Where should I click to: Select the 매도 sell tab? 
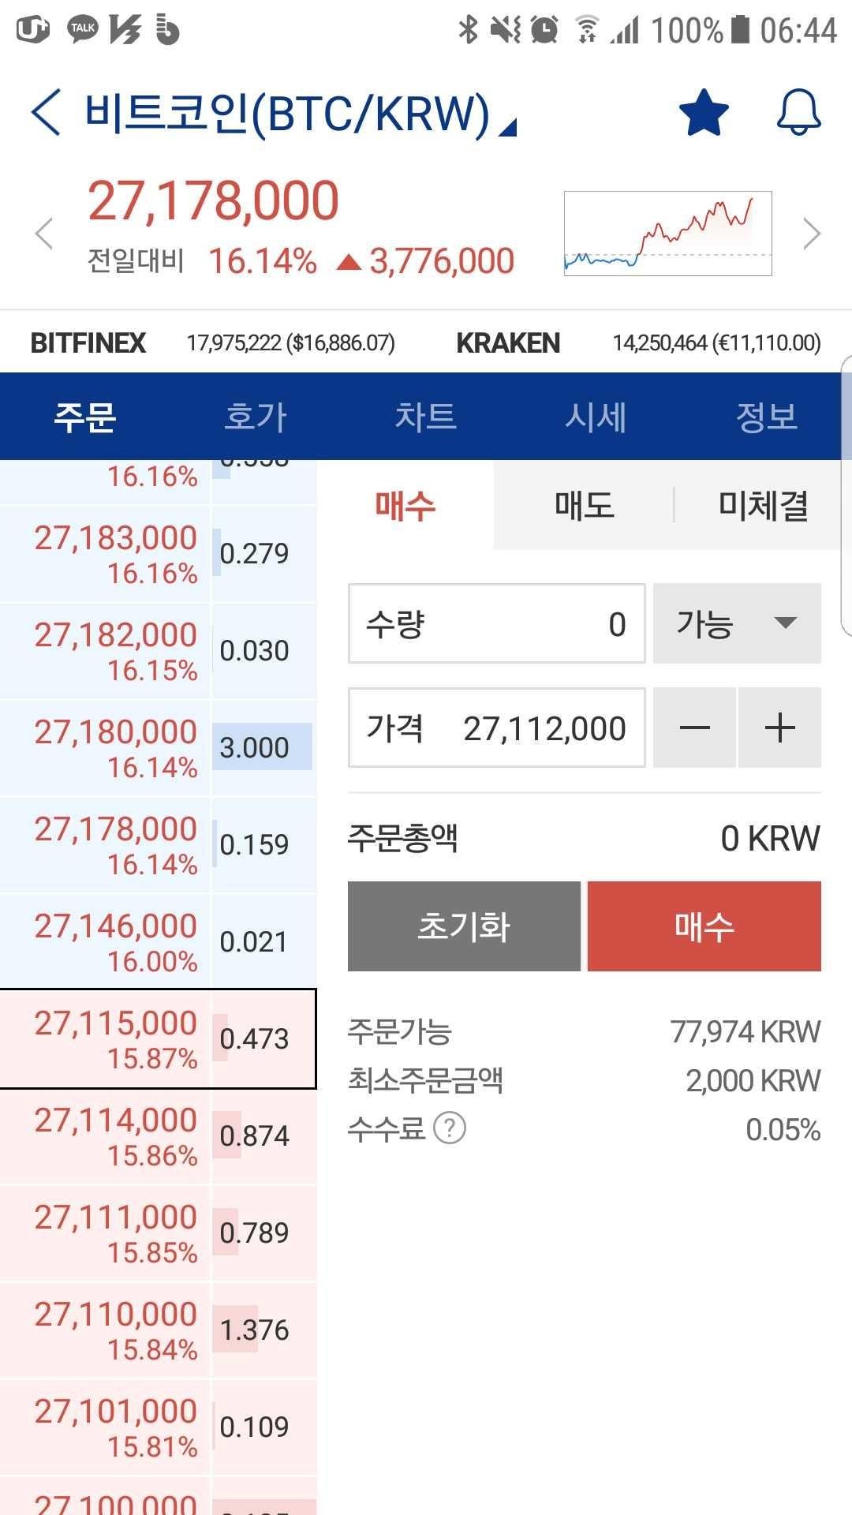(x=584, y=505)
